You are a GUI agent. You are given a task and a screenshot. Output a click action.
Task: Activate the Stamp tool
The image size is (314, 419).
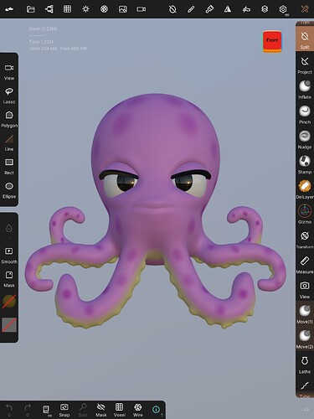pos(305,164)
